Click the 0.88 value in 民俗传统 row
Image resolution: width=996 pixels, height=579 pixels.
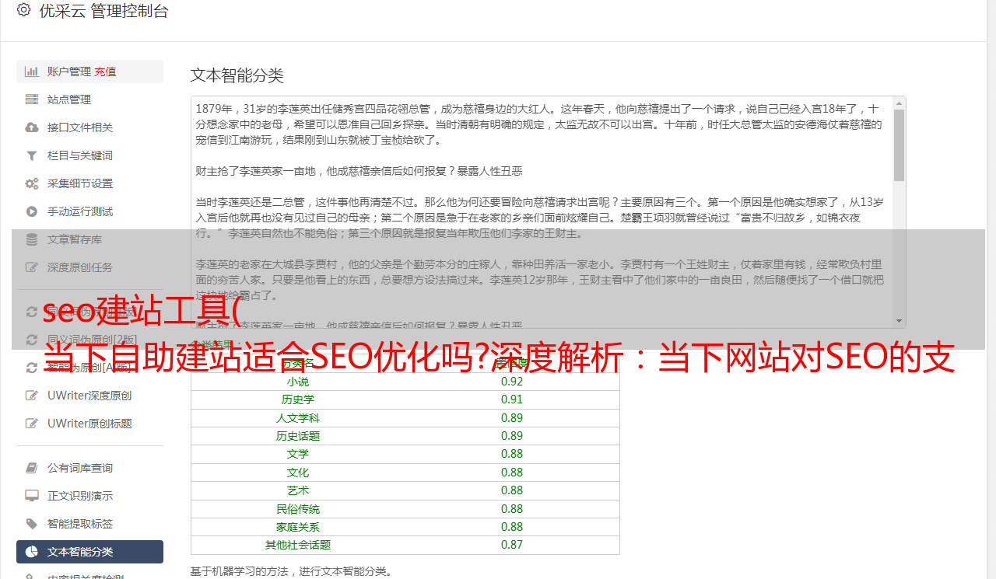pyautogui.click(x=512, y=509)
